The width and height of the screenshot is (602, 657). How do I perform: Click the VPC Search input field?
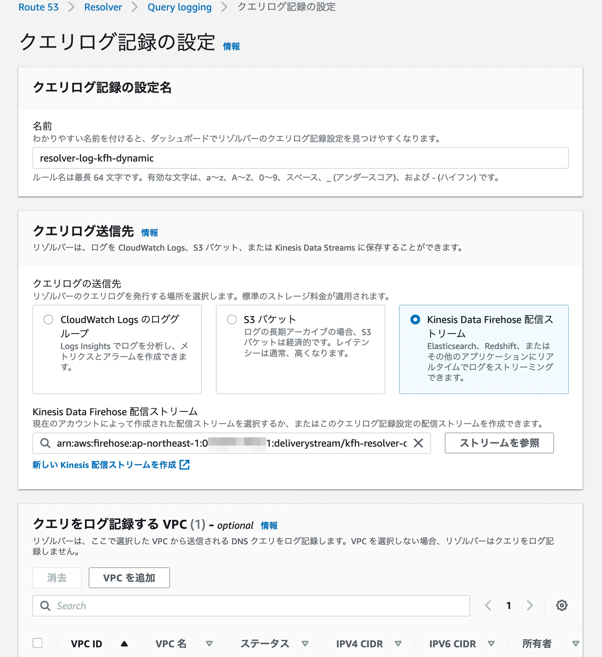coord(251,606)
